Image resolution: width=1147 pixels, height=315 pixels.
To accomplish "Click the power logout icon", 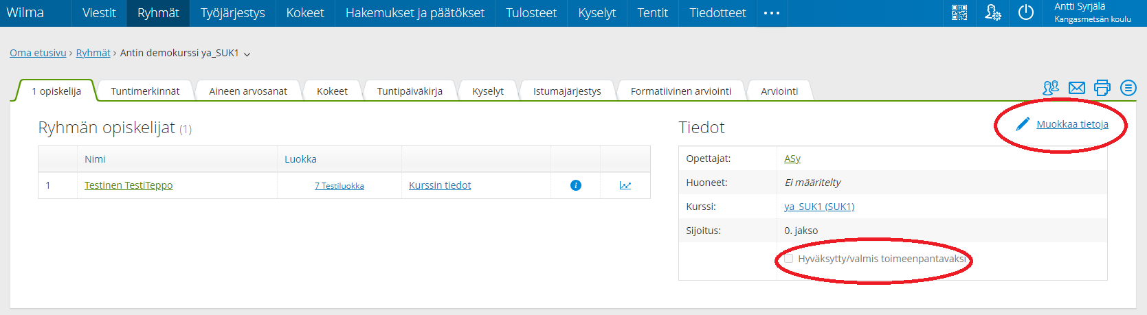I will (1025, 12).
